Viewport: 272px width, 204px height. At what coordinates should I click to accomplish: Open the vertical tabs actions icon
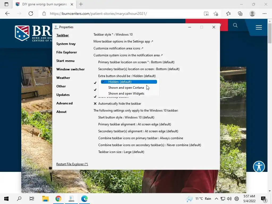6,4
